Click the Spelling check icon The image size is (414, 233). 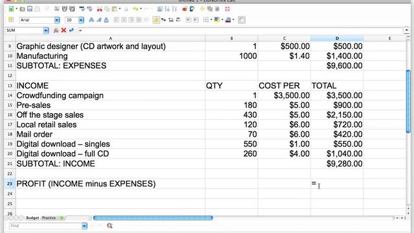pos(82,9)
